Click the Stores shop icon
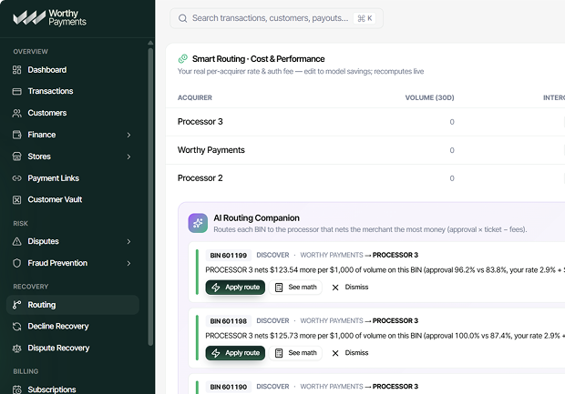The width and height of the screenshot is (565, 394). [17, 157]
